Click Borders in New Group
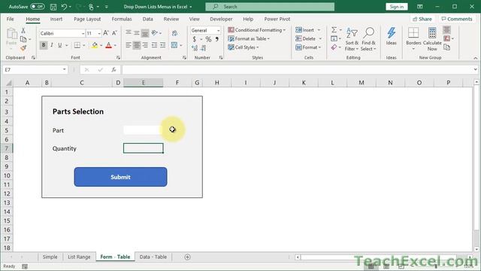 click(x=413, y=39)
